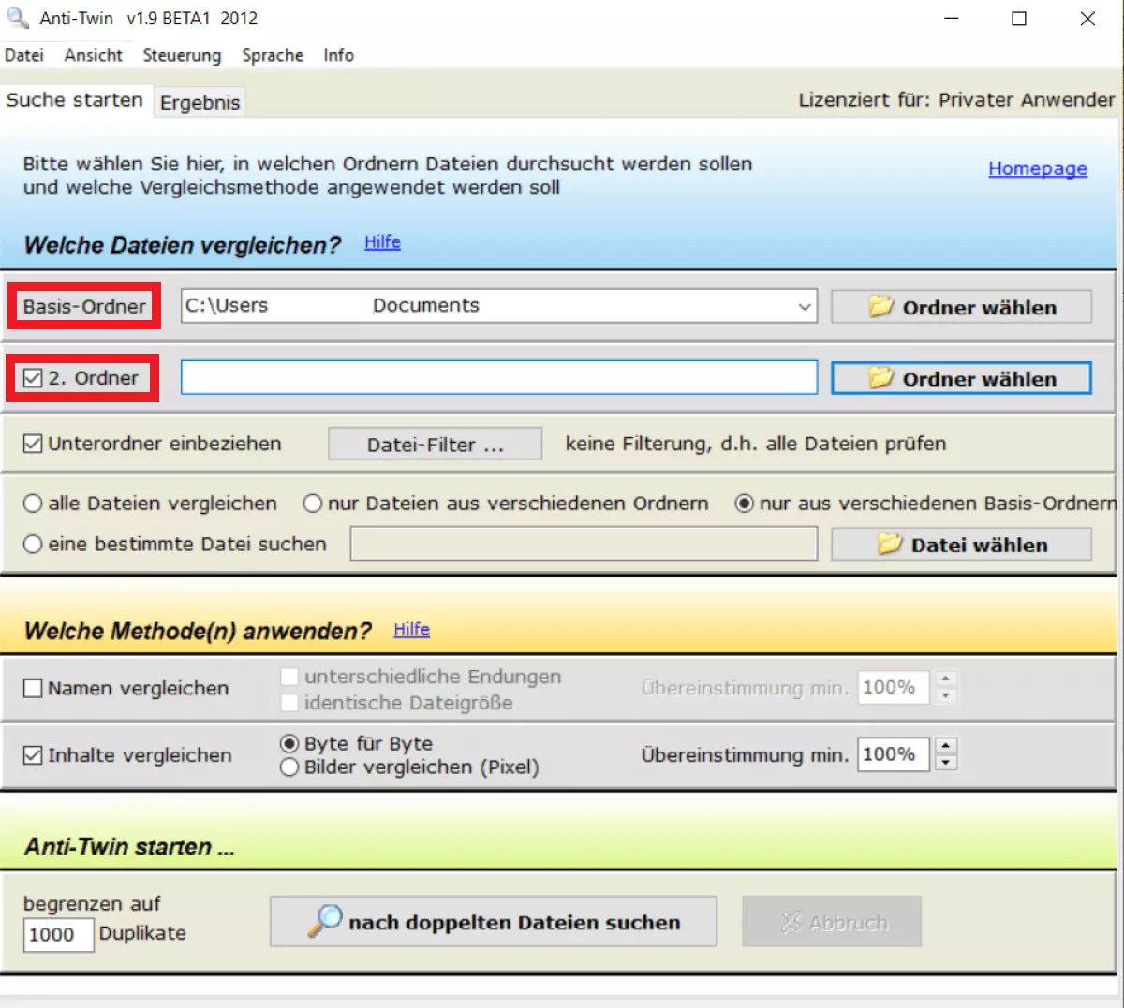The height and width of the screenshot is (1008, 1124).
Task: Uncheck Unterordner einbeziehen
Action: point(33,444)
